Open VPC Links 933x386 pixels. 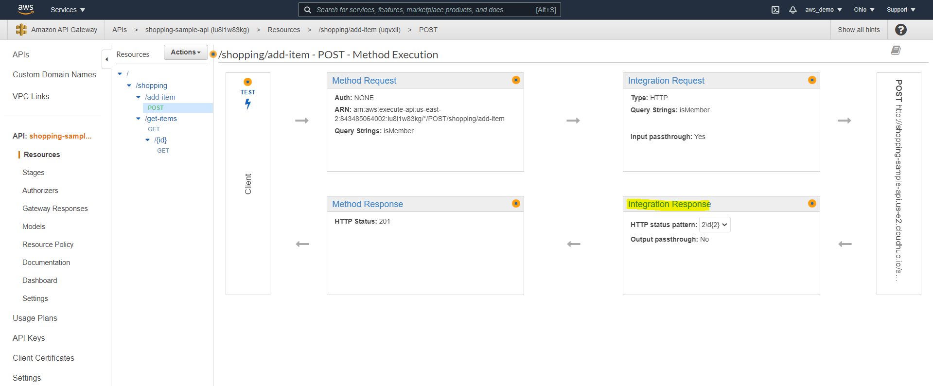[31, 96]
